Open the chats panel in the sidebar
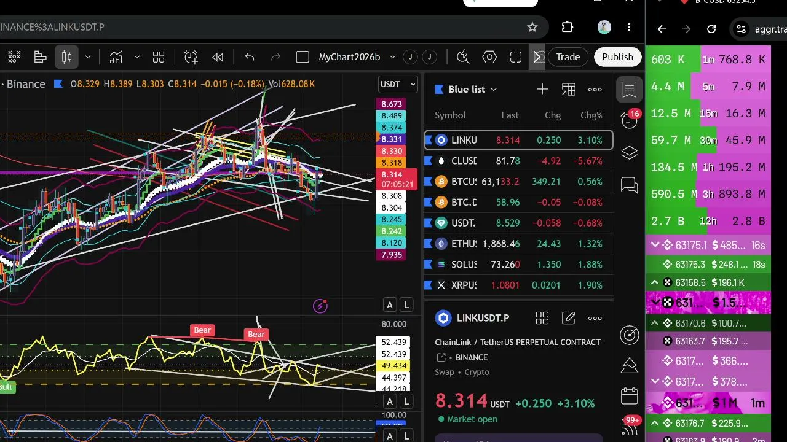787x442 pixels. (x=630, y=185)
